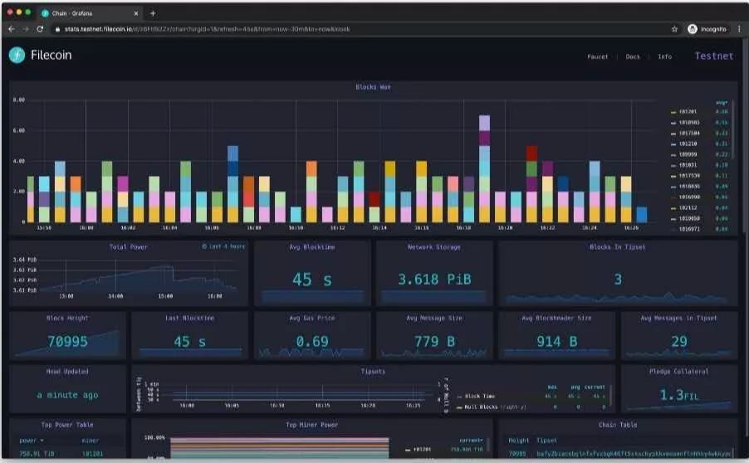
Task: Close the Chain - Grafana tab
Action: (136, 13)
